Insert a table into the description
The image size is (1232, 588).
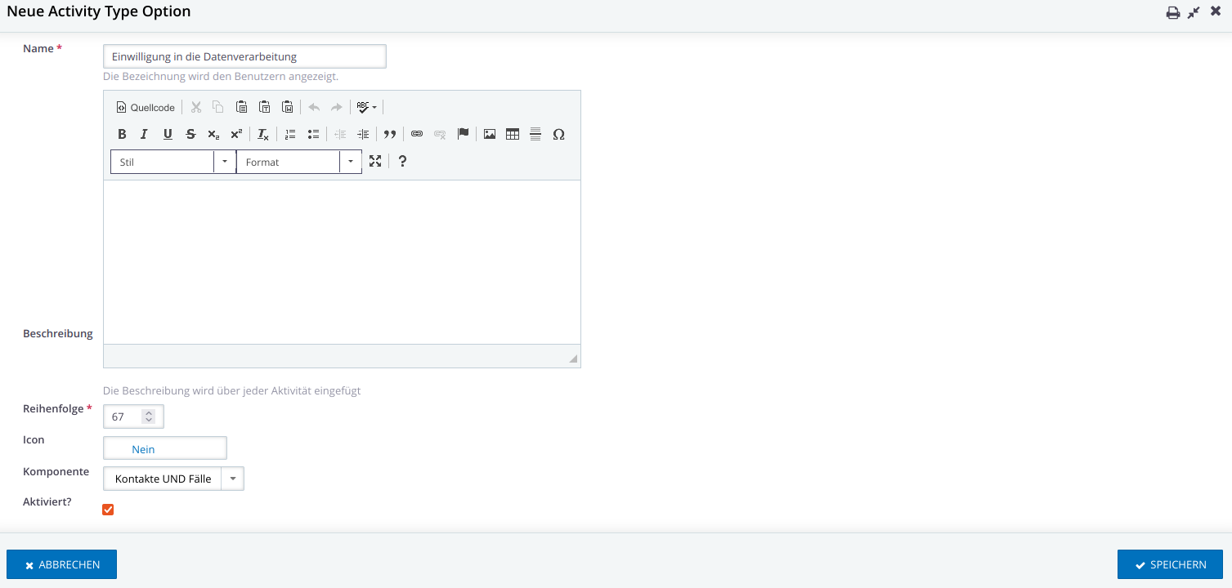click(513, 135)
